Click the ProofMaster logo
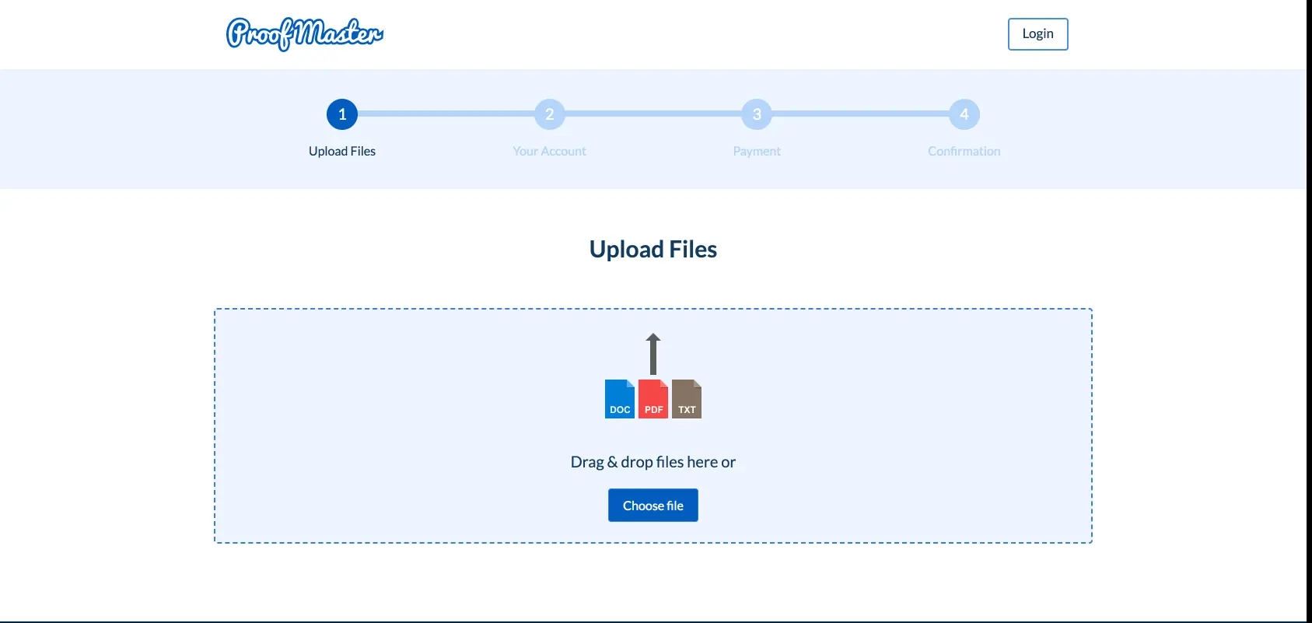 coord(304,33)
